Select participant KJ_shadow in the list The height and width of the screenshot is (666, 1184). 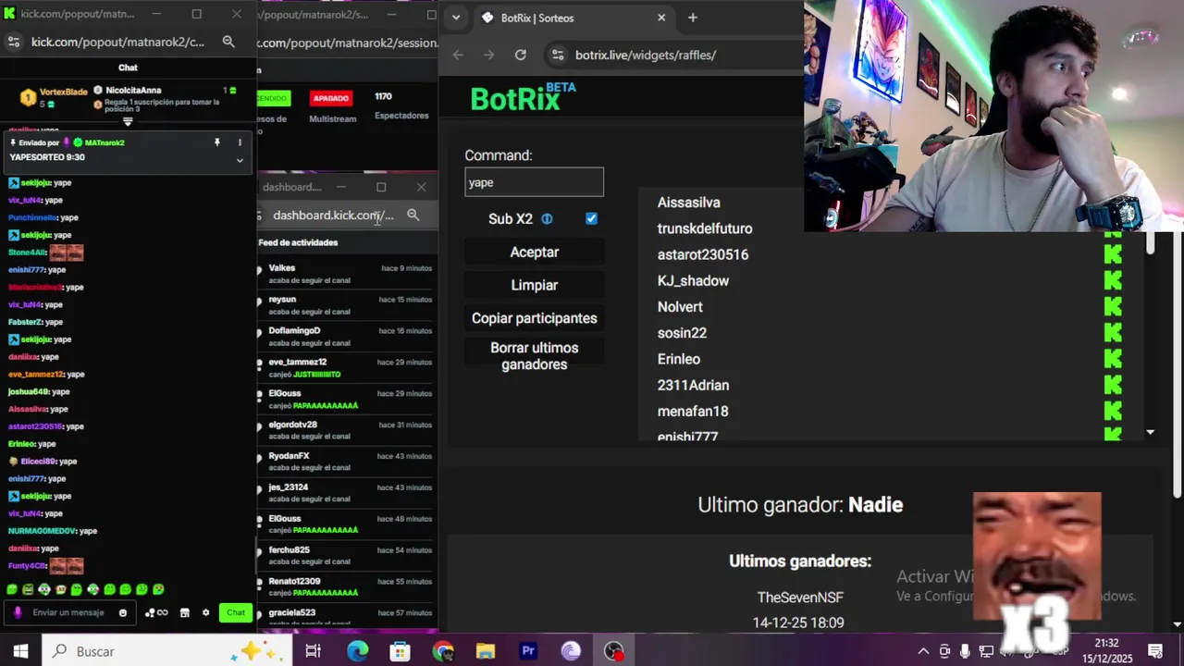pos(693,280)
